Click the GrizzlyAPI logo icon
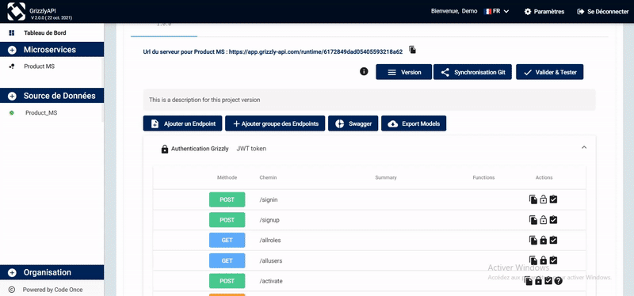This screenshot has width=634, height=296. (x=16, y=11)
